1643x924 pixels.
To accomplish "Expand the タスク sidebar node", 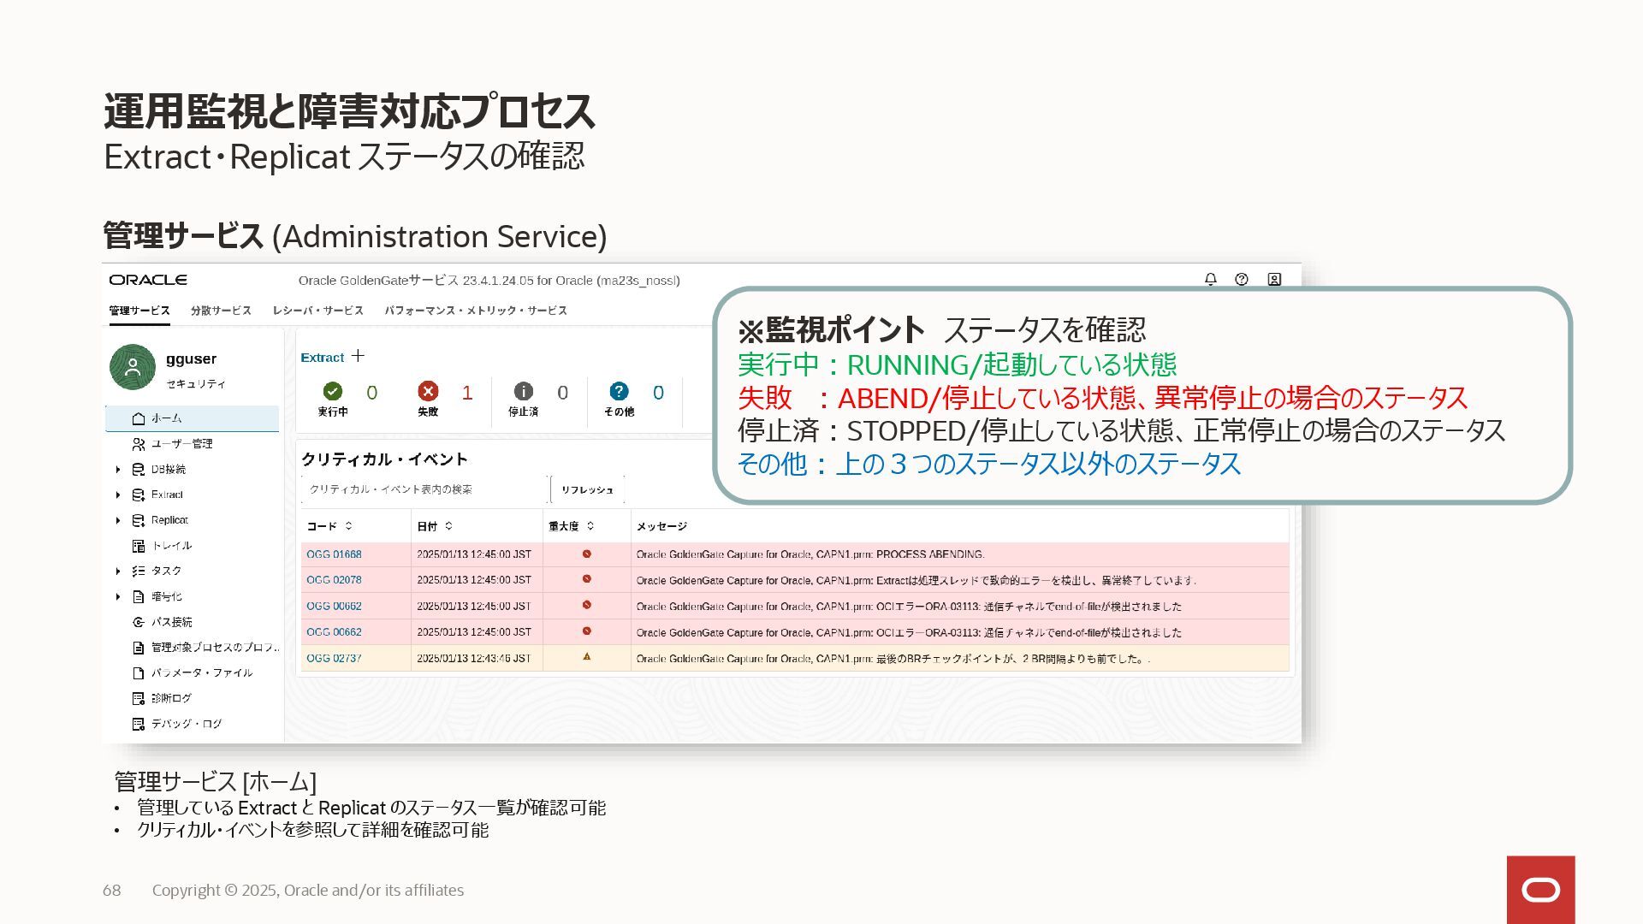I will pos(118,572).
